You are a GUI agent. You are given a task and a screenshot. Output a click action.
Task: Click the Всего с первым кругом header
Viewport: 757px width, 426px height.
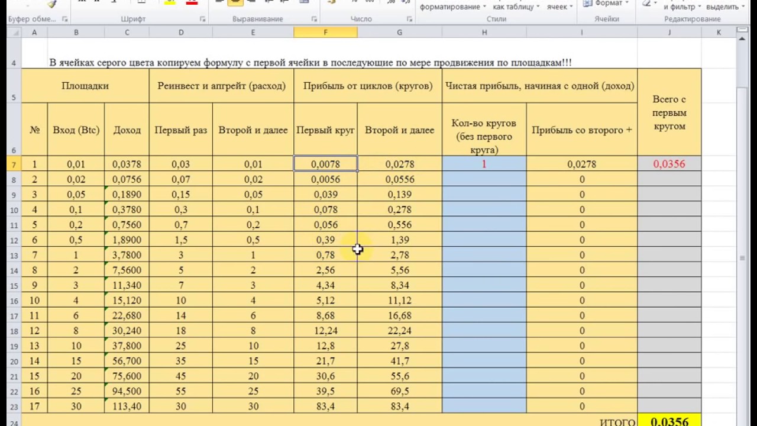click(x=669, y=112)
